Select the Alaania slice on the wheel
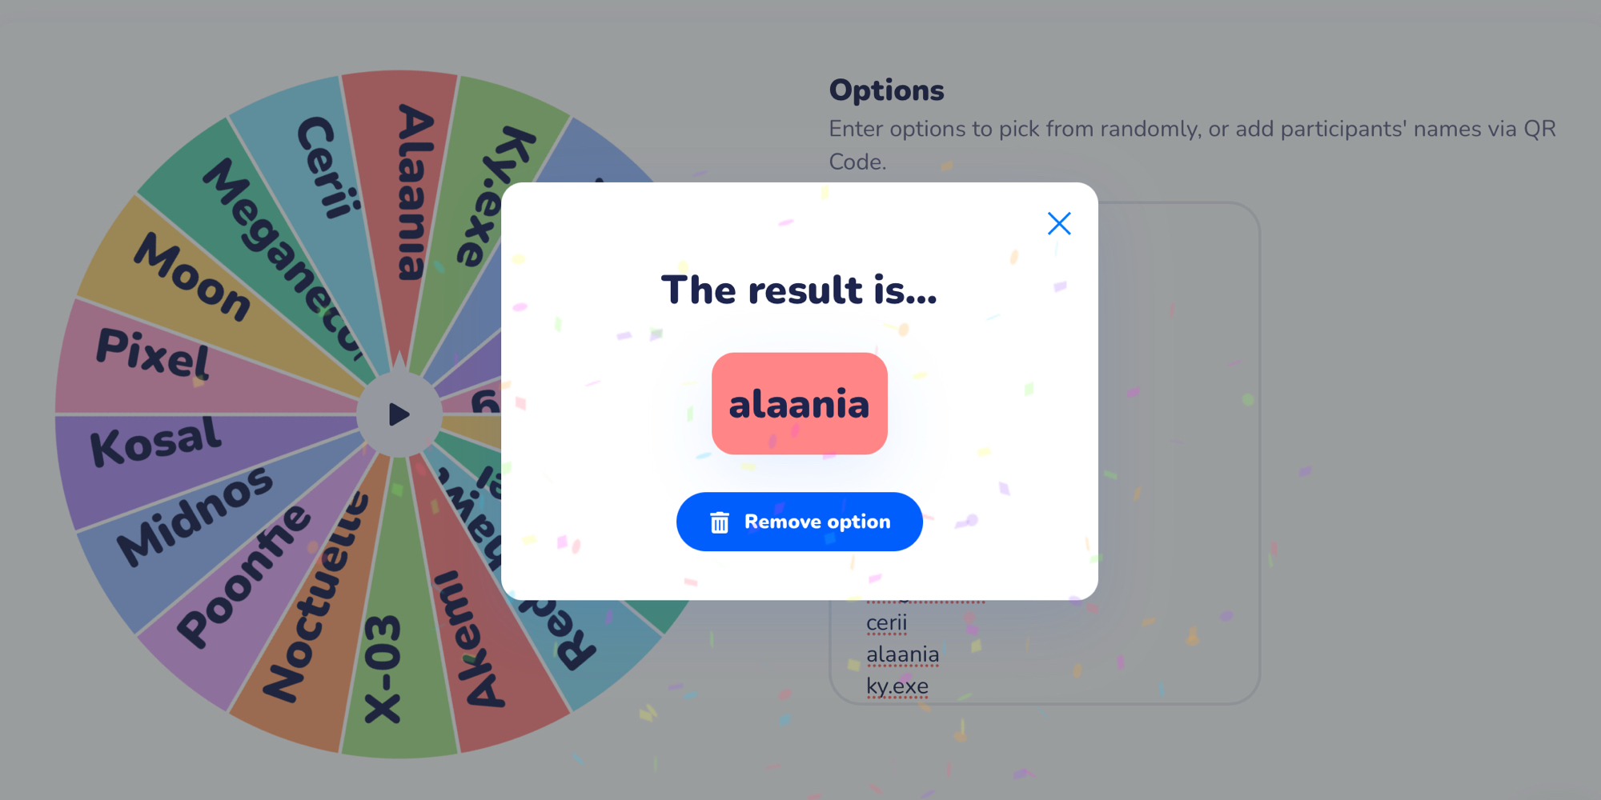The width and height of the screenshot is (1601, 800). click(x=414, y=192)
